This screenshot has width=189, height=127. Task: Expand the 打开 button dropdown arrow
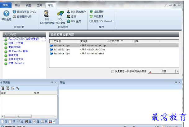point(177,71)
